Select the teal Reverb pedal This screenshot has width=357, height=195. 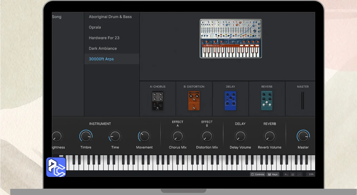click(267, 101)
